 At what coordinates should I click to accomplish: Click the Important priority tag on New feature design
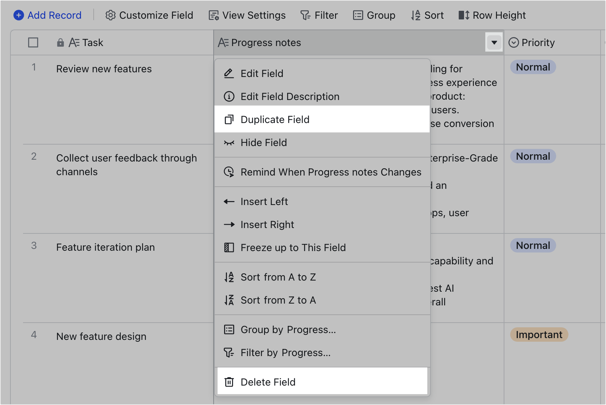539,335
